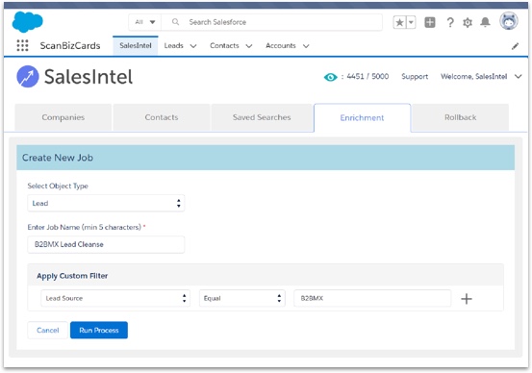Add a filter row with plus icon
Screen dimensions: 532x373
click(467, 299)
